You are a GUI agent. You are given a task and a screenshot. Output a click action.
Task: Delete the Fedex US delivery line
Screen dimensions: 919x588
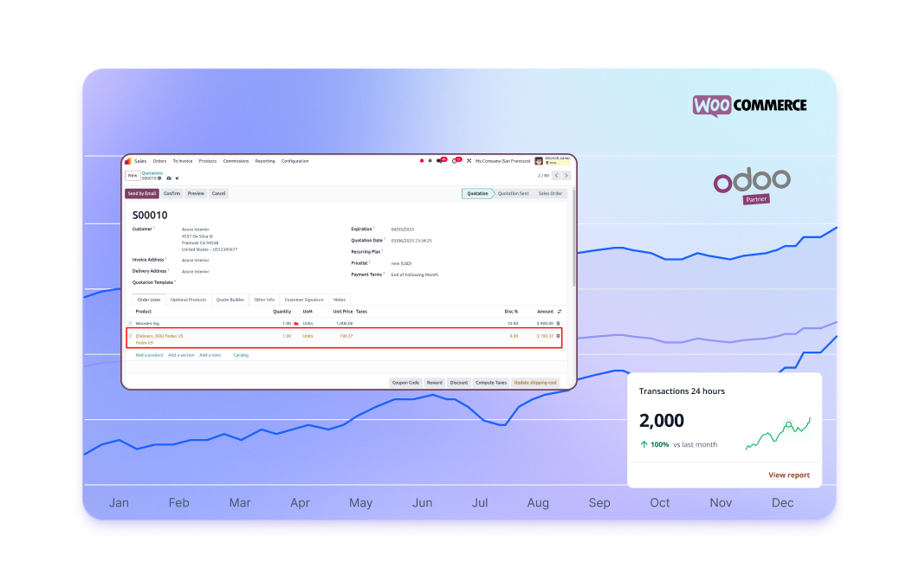point(558,336)
